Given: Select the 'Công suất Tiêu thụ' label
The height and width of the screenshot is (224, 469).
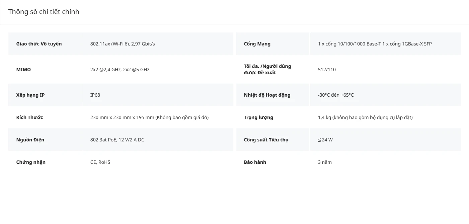Looking at the screenshot, I should [x=266, y=140].
